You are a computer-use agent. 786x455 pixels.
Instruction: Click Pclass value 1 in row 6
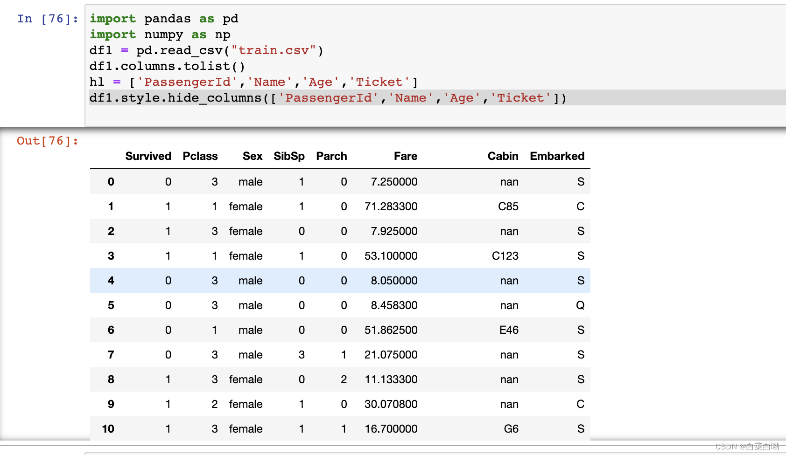tap(214, 330)
